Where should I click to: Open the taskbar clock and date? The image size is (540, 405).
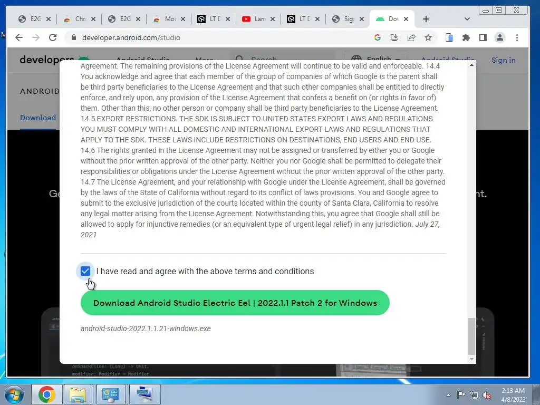(x=513, y=395)
